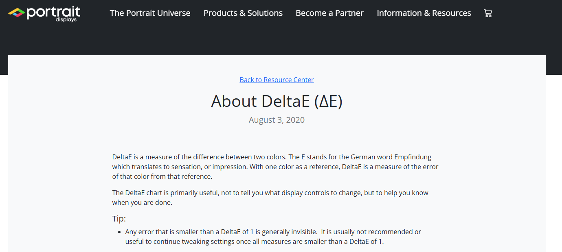Screen dimensions: 562x252
Task: Click the About DeltaE (ΔE) heading
Action: (x=277, y=101)
